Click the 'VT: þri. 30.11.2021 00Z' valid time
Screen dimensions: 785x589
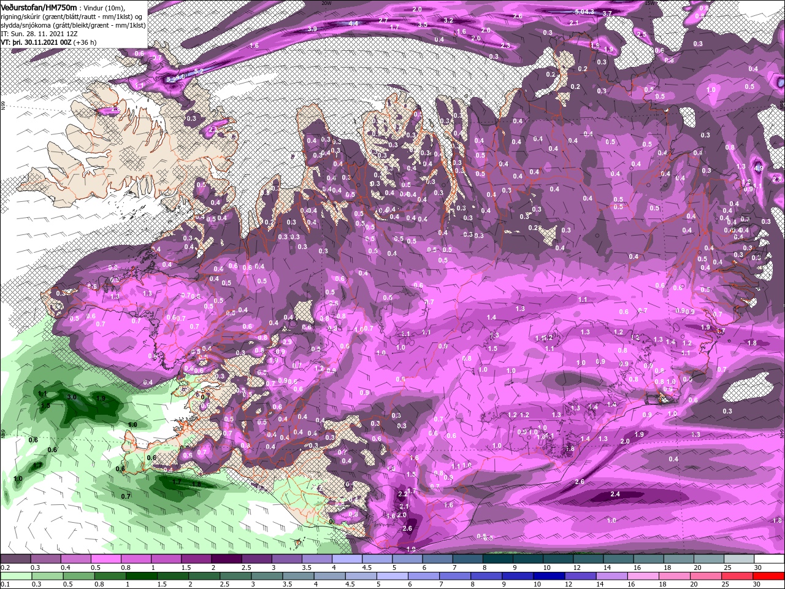point(36,42)
